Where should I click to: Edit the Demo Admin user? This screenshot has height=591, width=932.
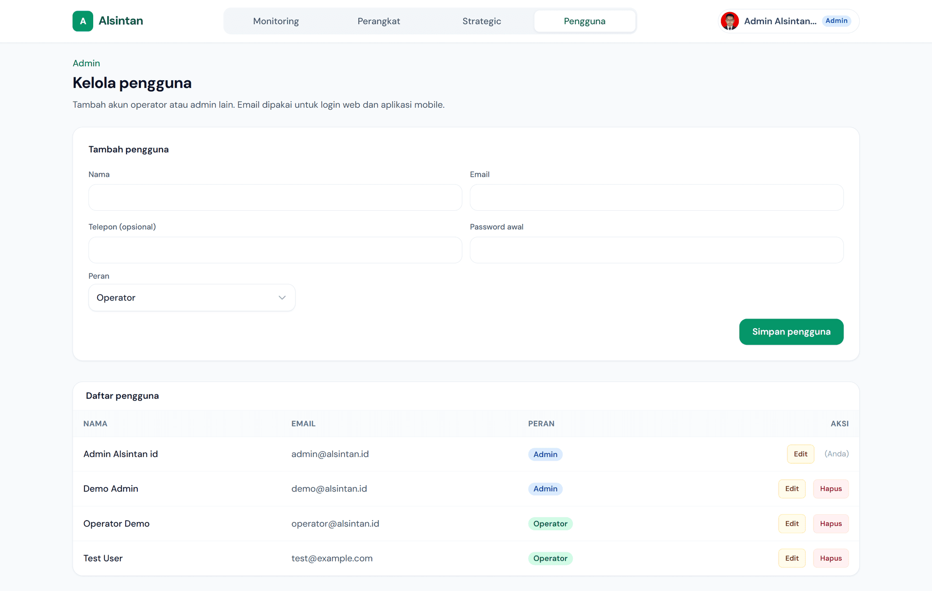pos(792,489)
